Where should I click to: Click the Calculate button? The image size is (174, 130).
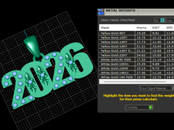(x=139, y=107)
